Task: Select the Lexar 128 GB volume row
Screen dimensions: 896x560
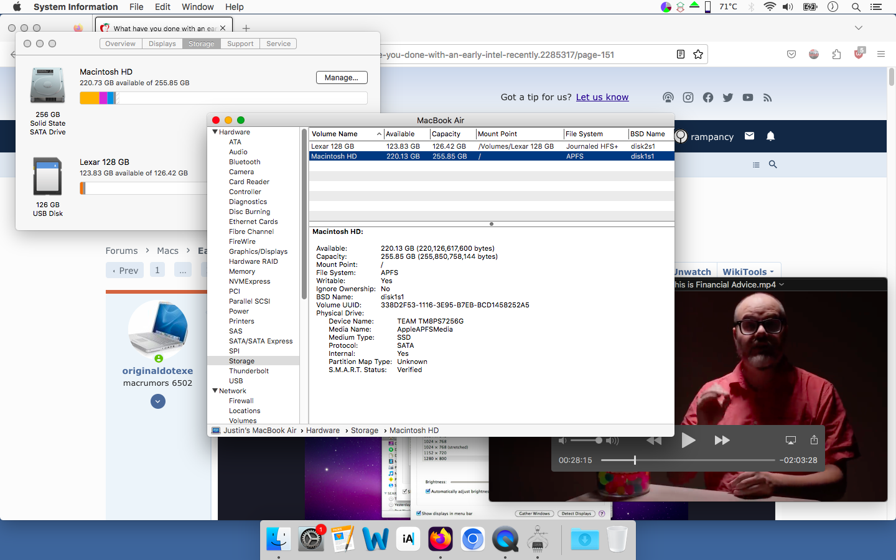Action: click(492, 146)
